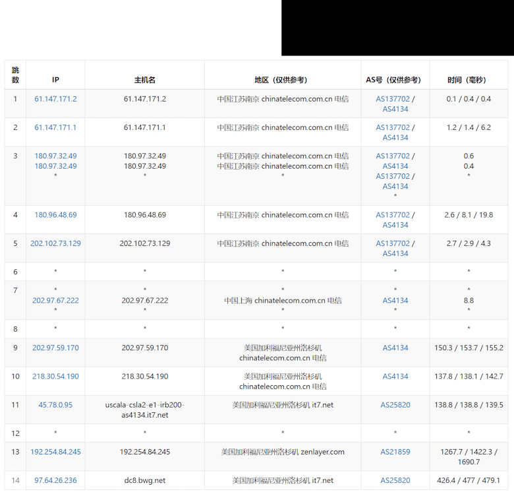Select region text in hop 11 row it7.net
This screenshot has width=514, height=496.
point(283,405)
